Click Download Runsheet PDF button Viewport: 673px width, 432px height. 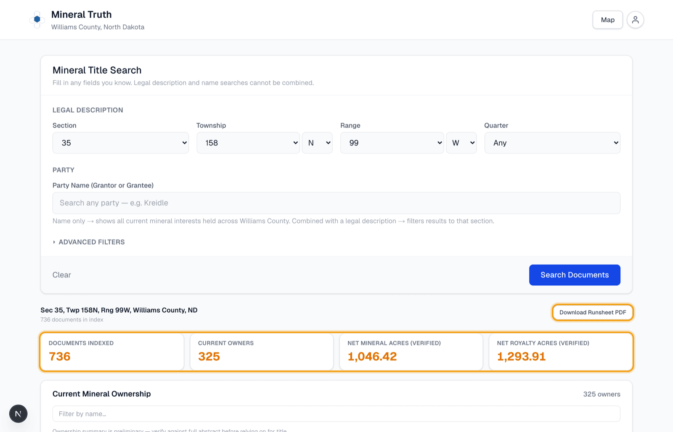593,312
